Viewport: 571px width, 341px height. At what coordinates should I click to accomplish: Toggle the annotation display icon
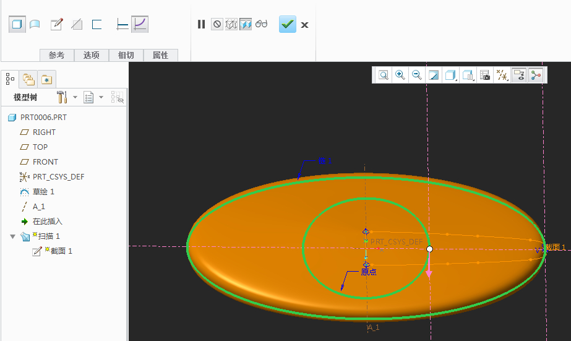[519, 75]
